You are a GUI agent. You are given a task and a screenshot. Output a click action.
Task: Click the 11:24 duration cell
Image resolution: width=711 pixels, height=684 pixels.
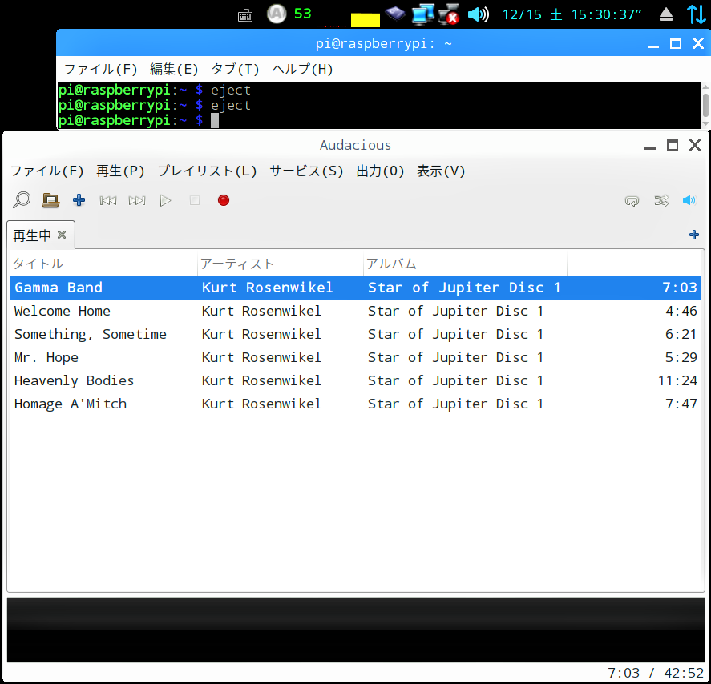[677, 380]
